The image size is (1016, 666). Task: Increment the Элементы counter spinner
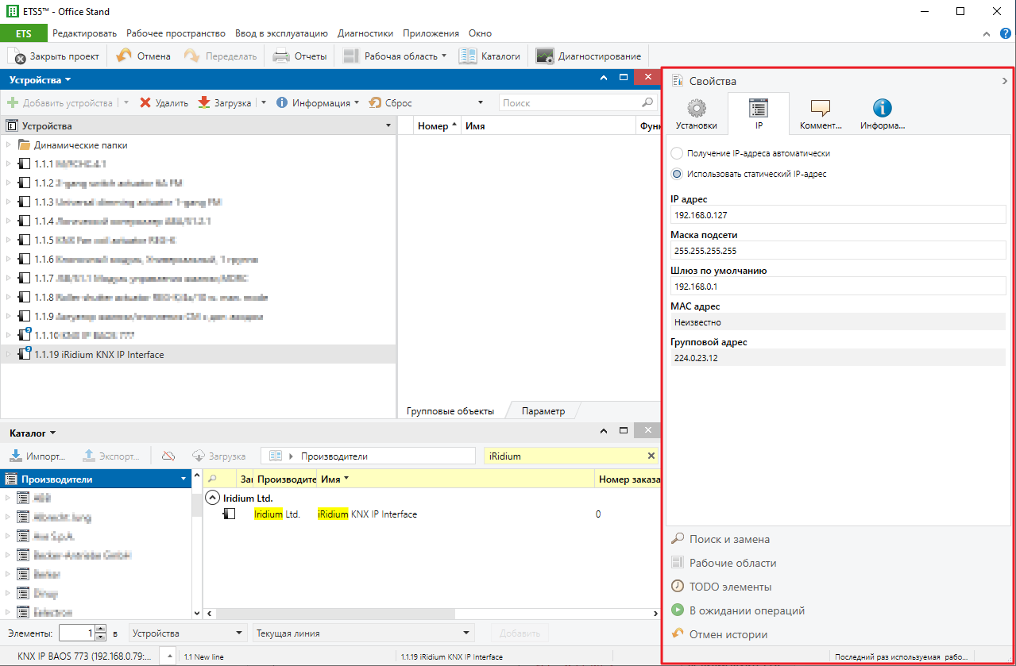click(x=100, y=629)
